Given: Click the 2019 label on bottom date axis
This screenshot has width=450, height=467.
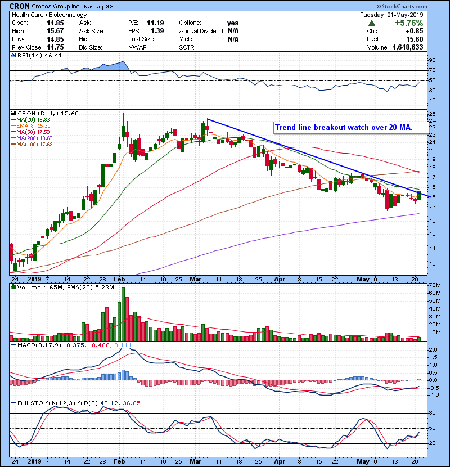Looking at the screenshot, I should 34,461.
